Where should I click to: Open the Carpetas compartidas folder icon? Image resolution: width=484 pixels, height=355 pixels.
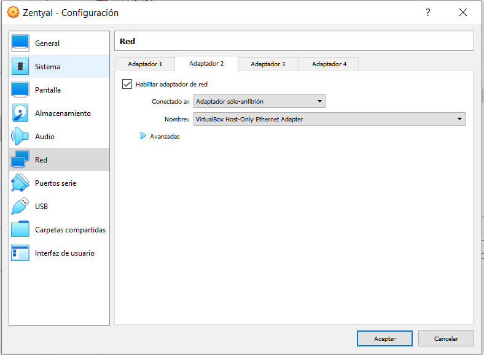[20, 229]
